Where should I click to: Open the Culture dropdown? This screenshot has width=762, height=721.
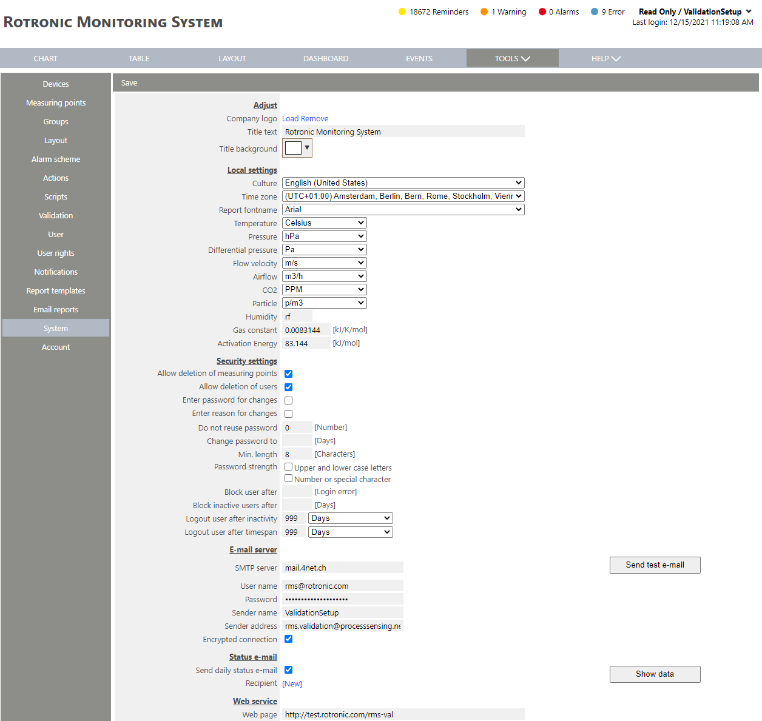point(403,183)
